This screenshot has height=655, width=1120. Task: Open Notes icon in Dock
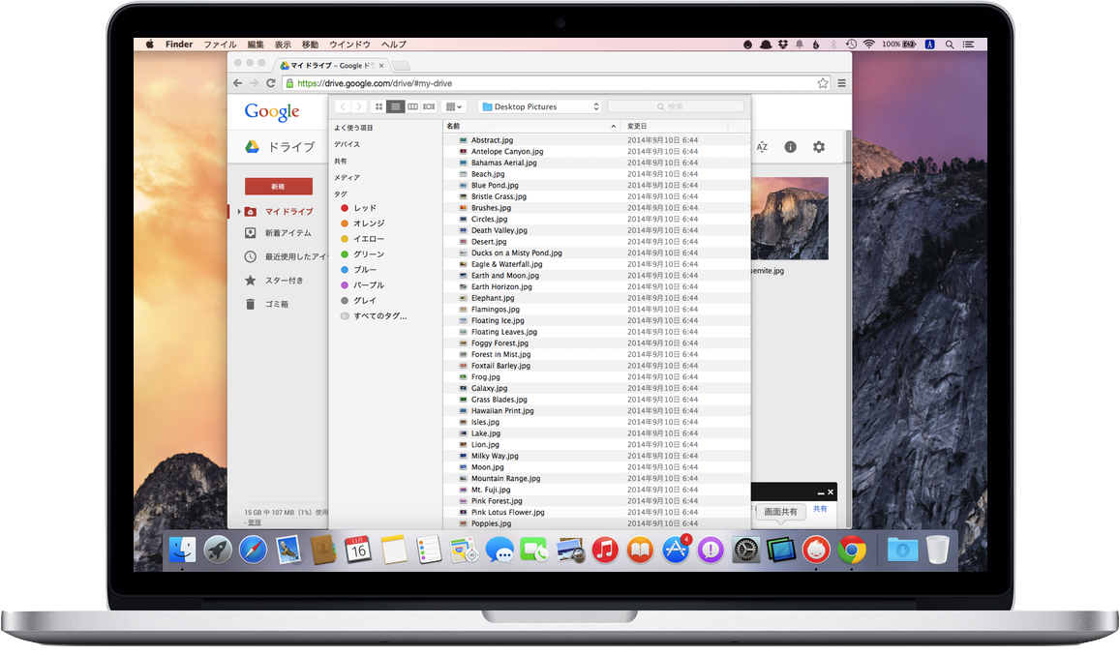[x=394, y=550]
